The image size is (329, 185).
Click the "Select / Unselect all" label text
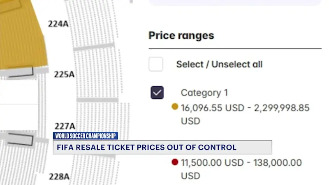point(219,64)
